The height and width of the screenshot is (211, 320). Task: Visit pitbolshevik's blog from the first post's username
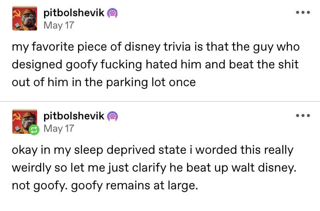coord(74,13)
